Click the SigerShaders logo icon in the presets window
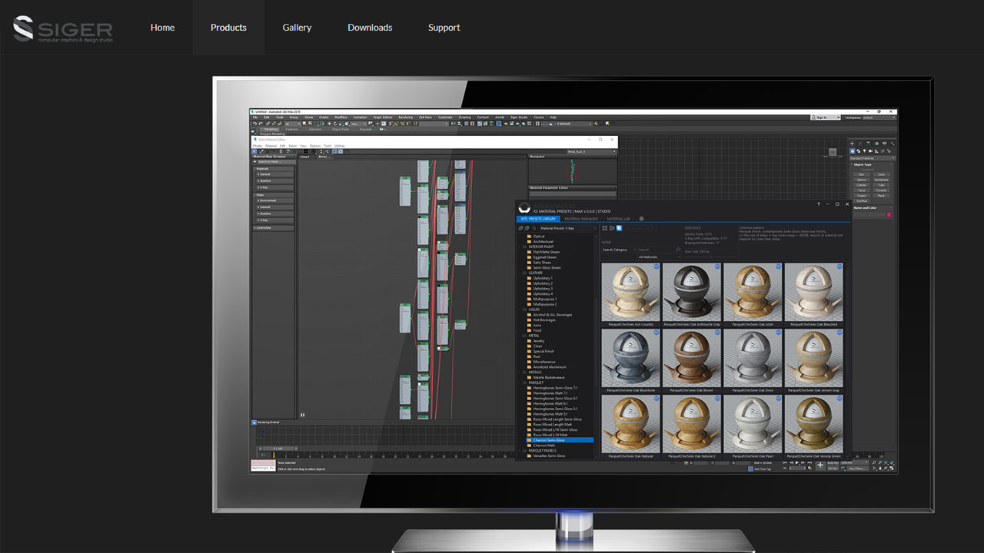The image size is (984, 553). [524, 207]
